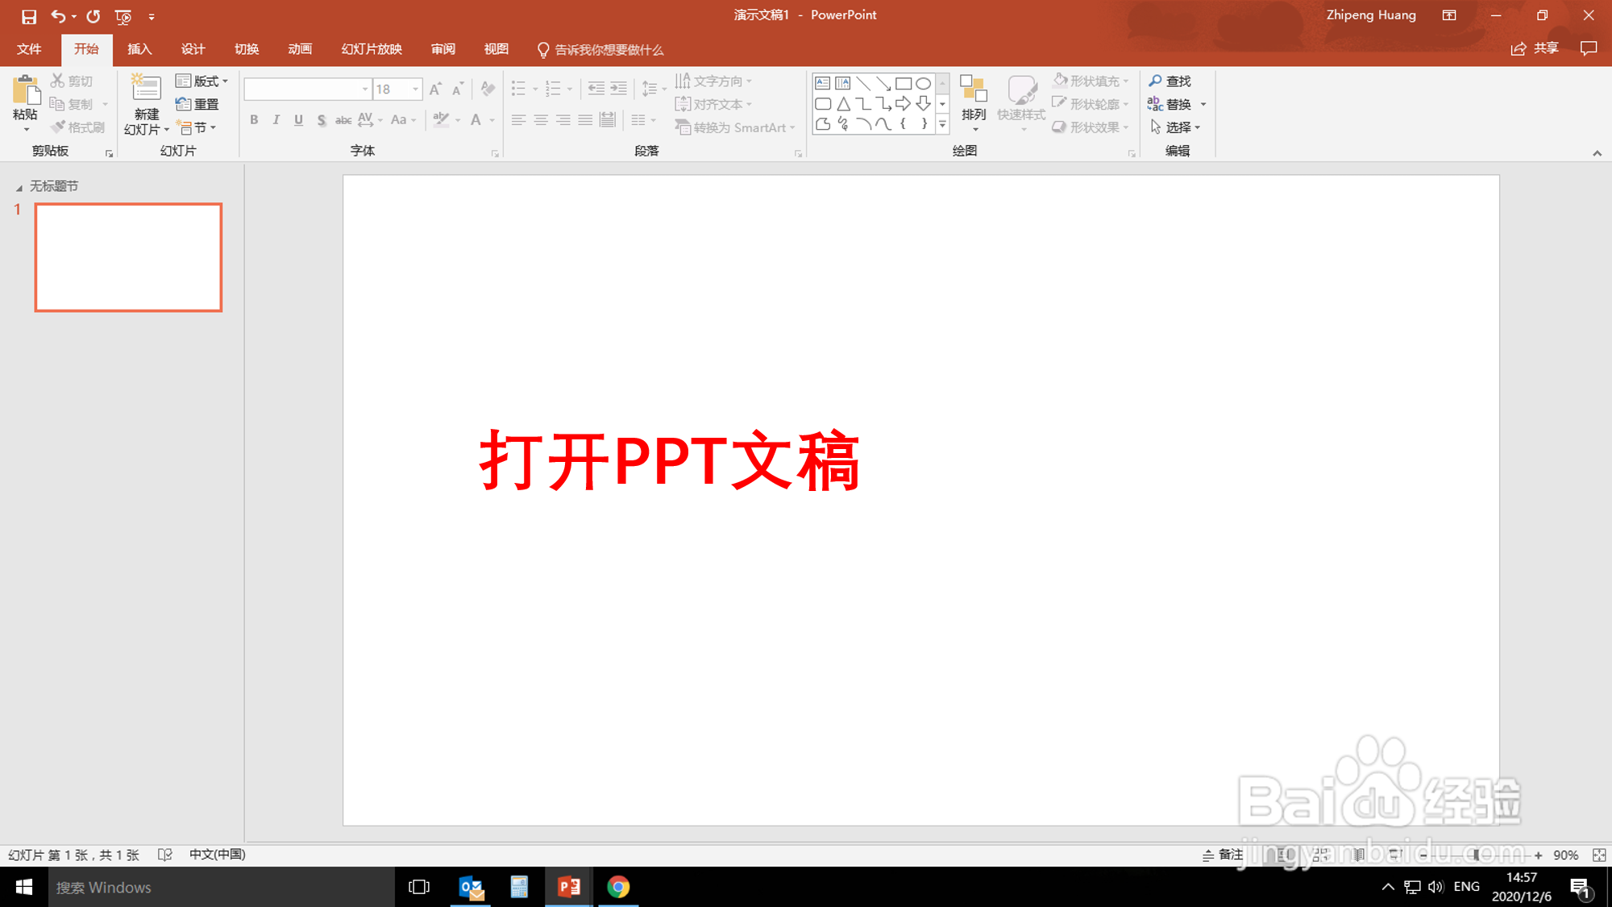The height and width of the screenshot is (907, 1612).
Task: Open PowerPoint from the Windows taskbar
Action: pyautogui.click(x=569, y=887)
